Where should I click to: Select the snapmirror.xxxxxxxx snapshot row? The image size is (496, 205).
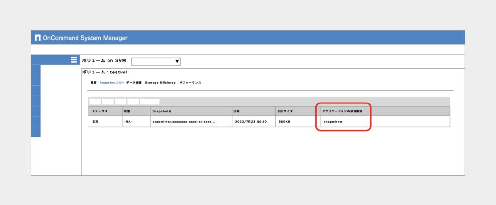pyautogui.click(x=269, y=122)
